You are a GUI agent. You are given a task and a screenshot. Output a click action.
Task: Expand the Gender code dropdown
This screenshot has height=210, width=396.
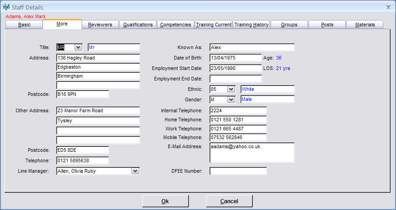pyautogui.click(x=231, y=100)
